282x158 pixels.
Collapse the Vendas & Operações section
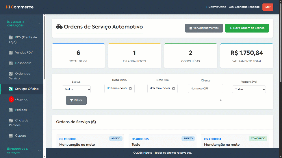point(39,24)
